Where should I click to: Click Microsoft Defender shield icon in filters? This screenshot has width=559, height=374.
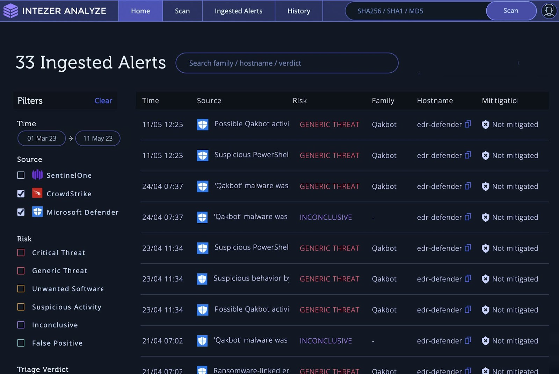tap(37, 212)
